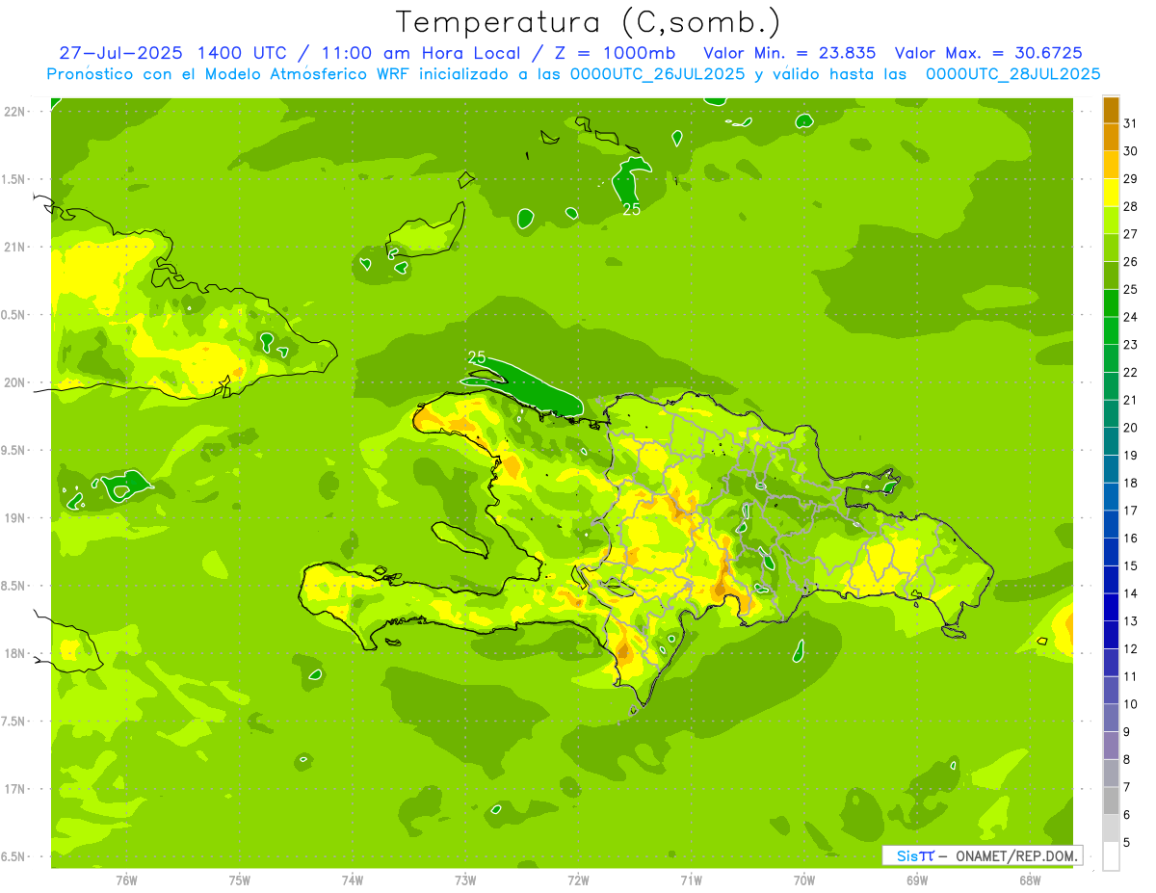
Task: Click the "71W" longitude axis label
Action: tap(691, 880)
